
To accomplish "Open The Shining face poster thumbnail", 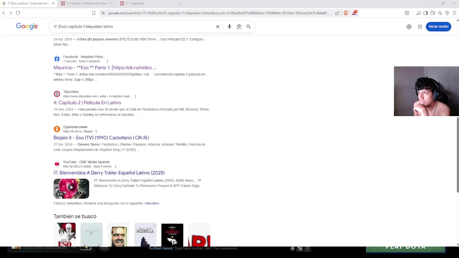I will 118,235.
